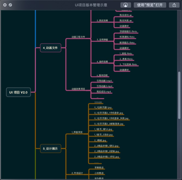182x180 pixels.
Task: Select the z_版本回收 node
Action: tap(102, 75)
